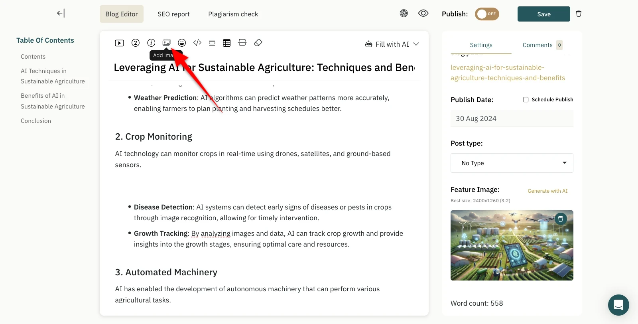This screenshot has height=324, width=638.
Task: Preview the post using the eye icon
Action: tap(423, 14)
